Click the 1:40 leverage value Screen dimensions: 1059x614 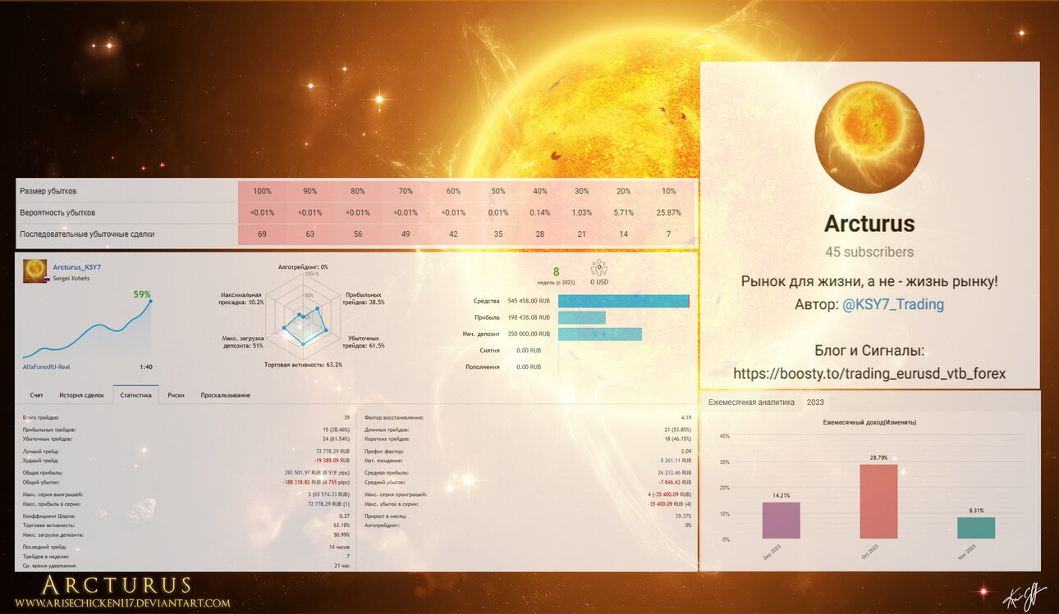pyautogui.click(x=146, y=366)
